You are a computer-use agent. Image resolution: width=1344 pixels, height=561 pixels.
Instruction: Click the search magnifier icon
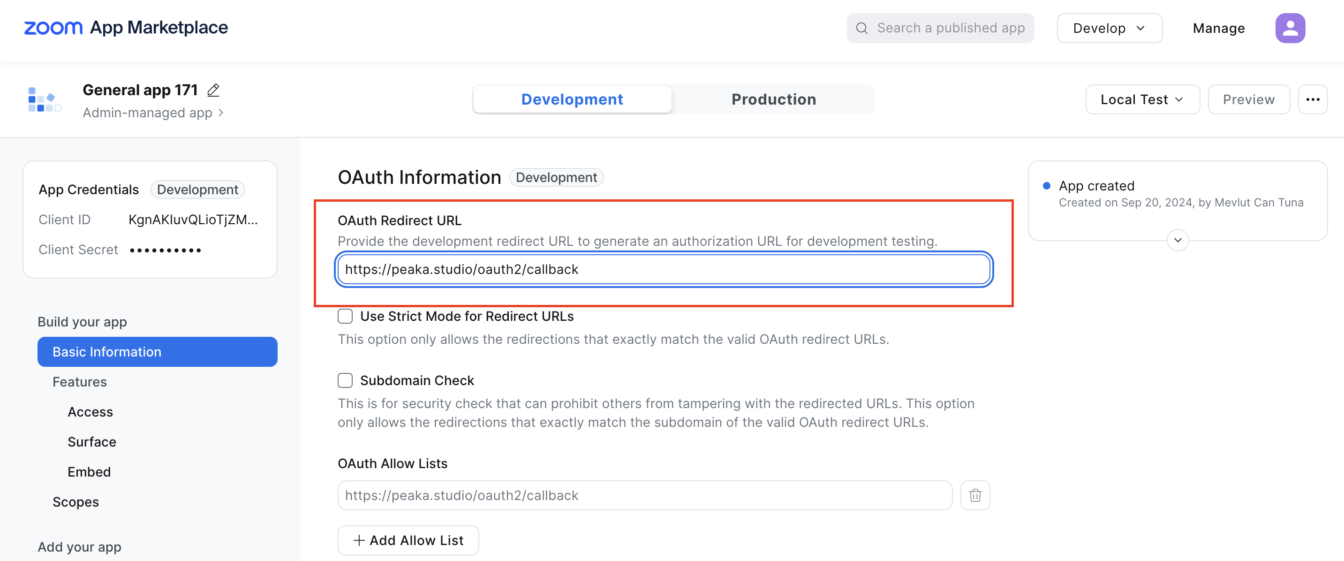click(862, 28)
